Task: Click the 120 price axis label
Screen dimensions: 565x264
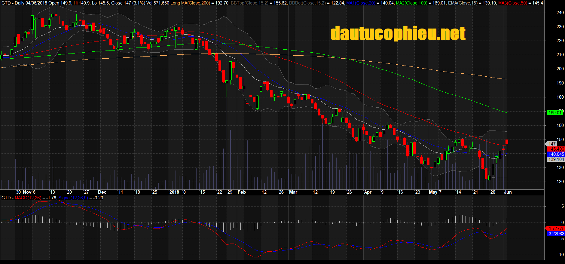Action: 560,182
